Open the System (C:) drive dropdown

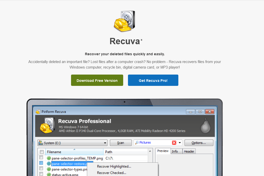73,143
